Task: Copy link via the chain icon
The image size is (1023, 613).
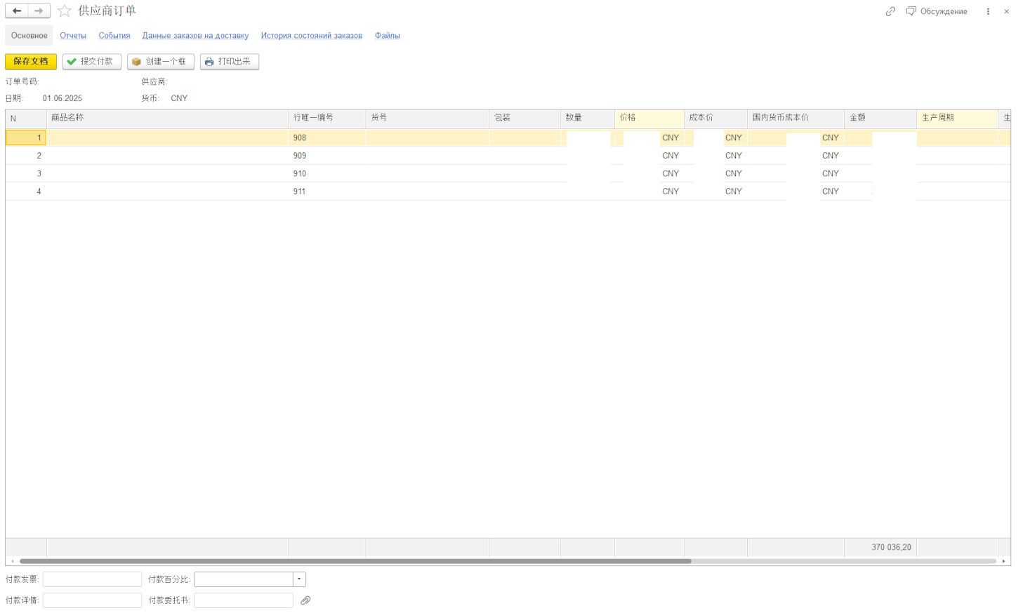Action: pyautogui.click(x=890, y=11)
